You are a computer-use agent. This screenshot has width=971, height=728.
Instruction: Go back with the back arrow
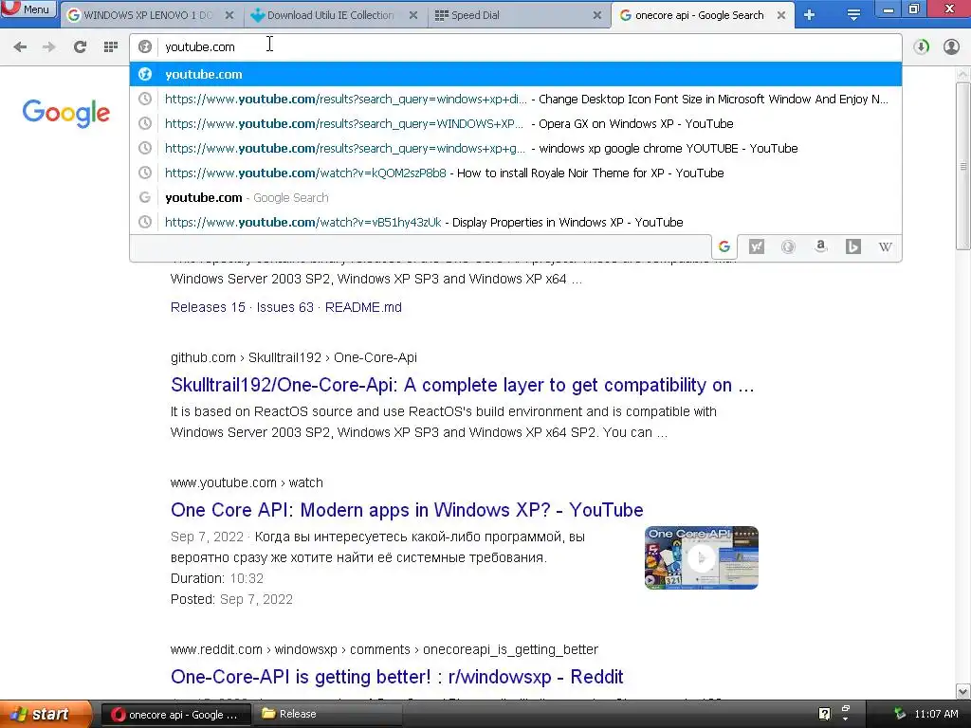click(20, 46)
